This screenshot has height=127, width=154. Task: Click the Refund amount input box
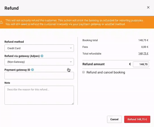141,64
